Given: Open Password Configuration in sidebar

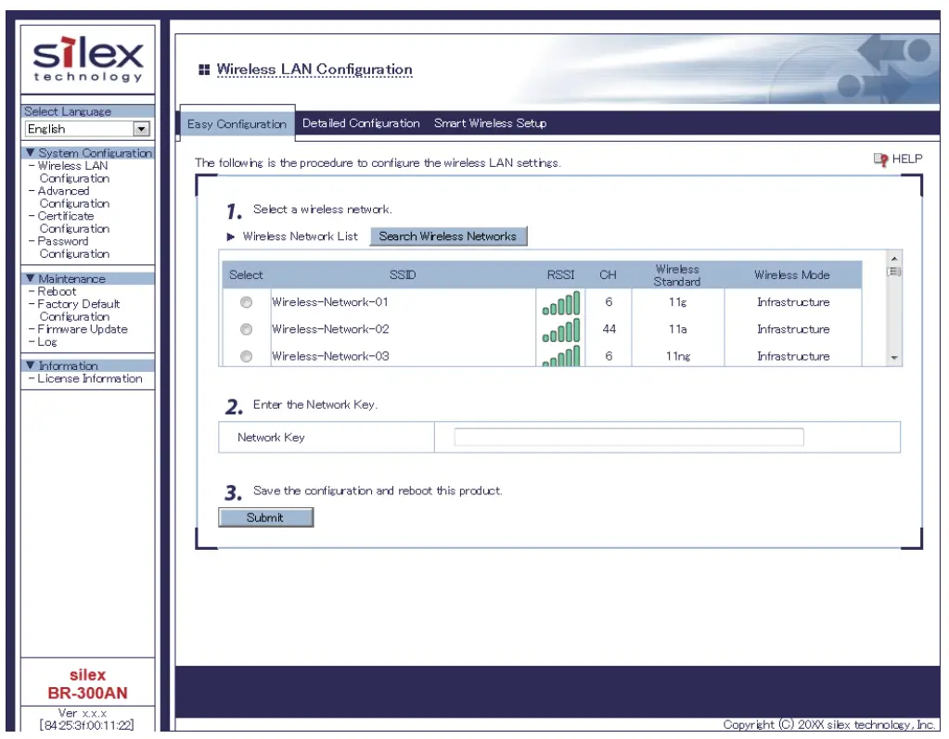Looking at the screenshot, I should [73, 248].
